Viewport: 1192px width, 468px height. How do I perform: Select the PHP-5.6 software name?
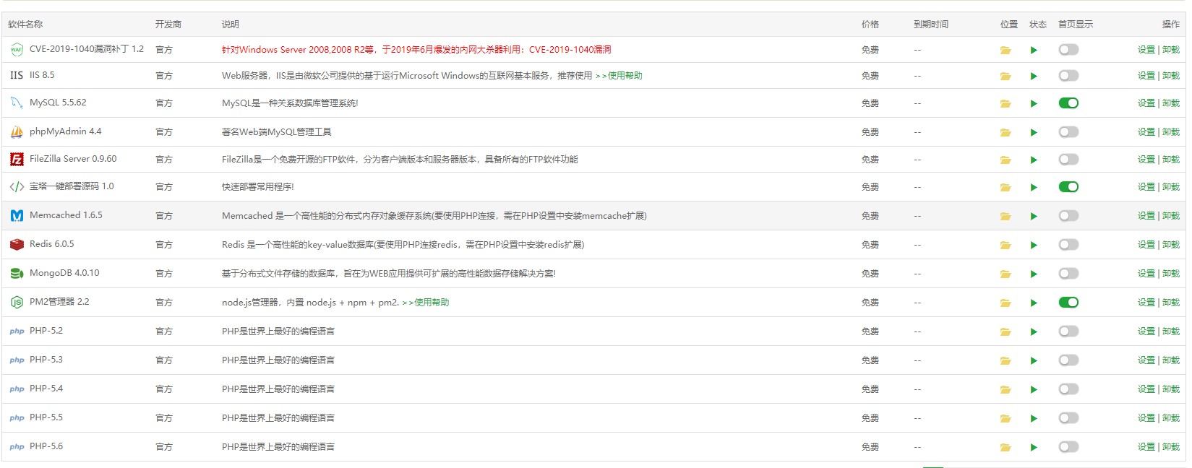[46, 446]
